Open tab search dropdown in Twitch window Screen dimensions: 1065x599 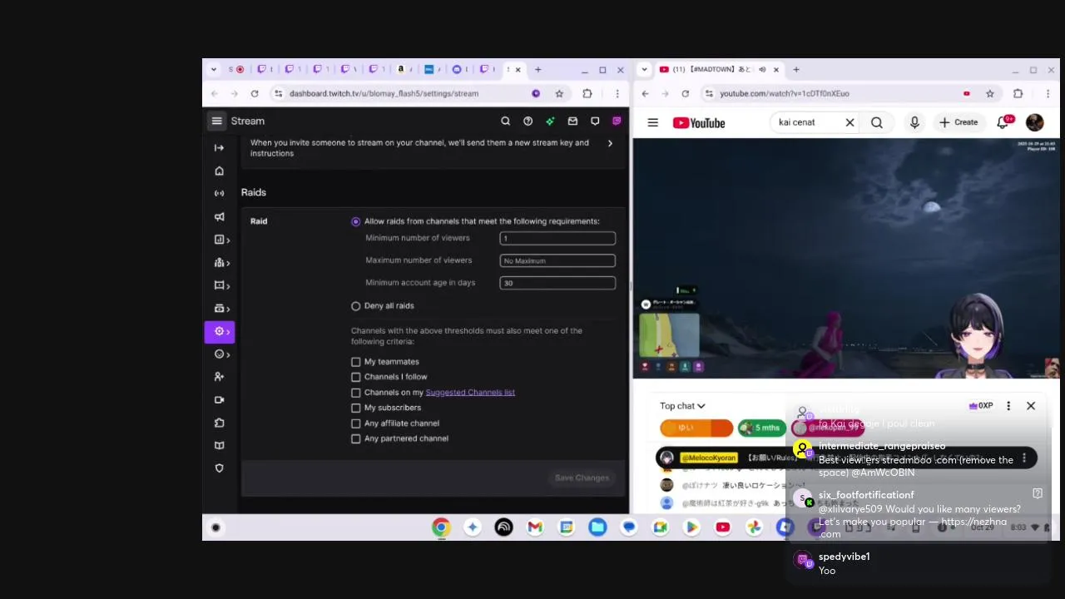[214, 69]
